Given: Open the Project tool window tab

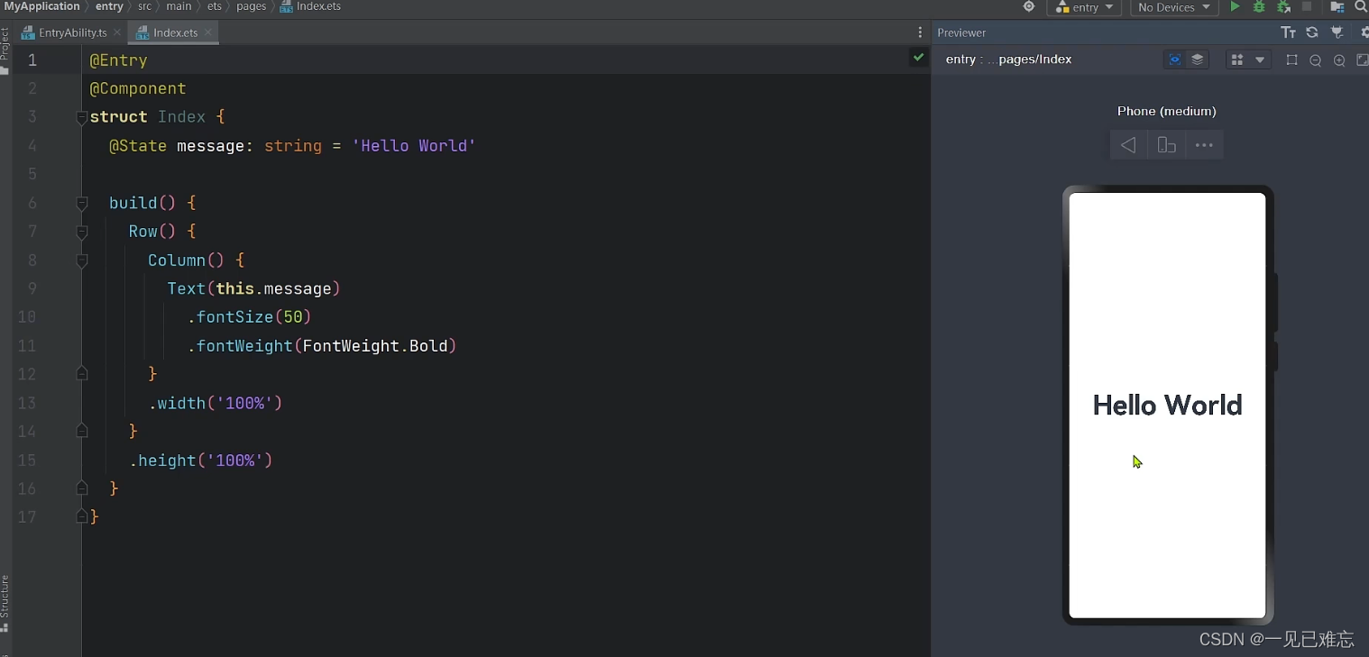Looking at the screenshot, I should coord(5,50).
